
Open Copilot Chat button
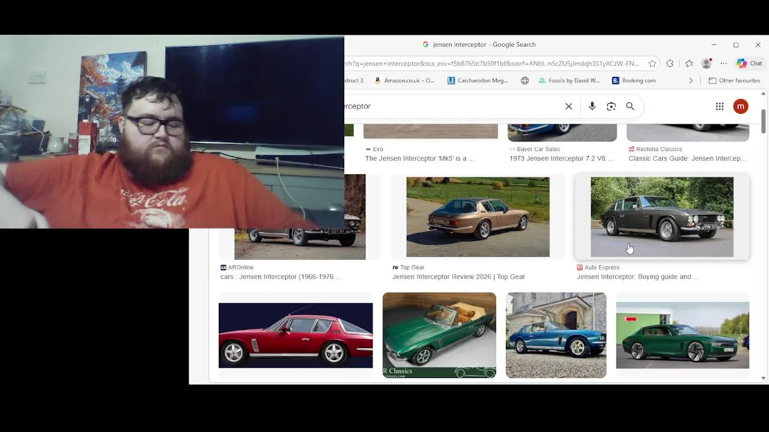point(749,63)
